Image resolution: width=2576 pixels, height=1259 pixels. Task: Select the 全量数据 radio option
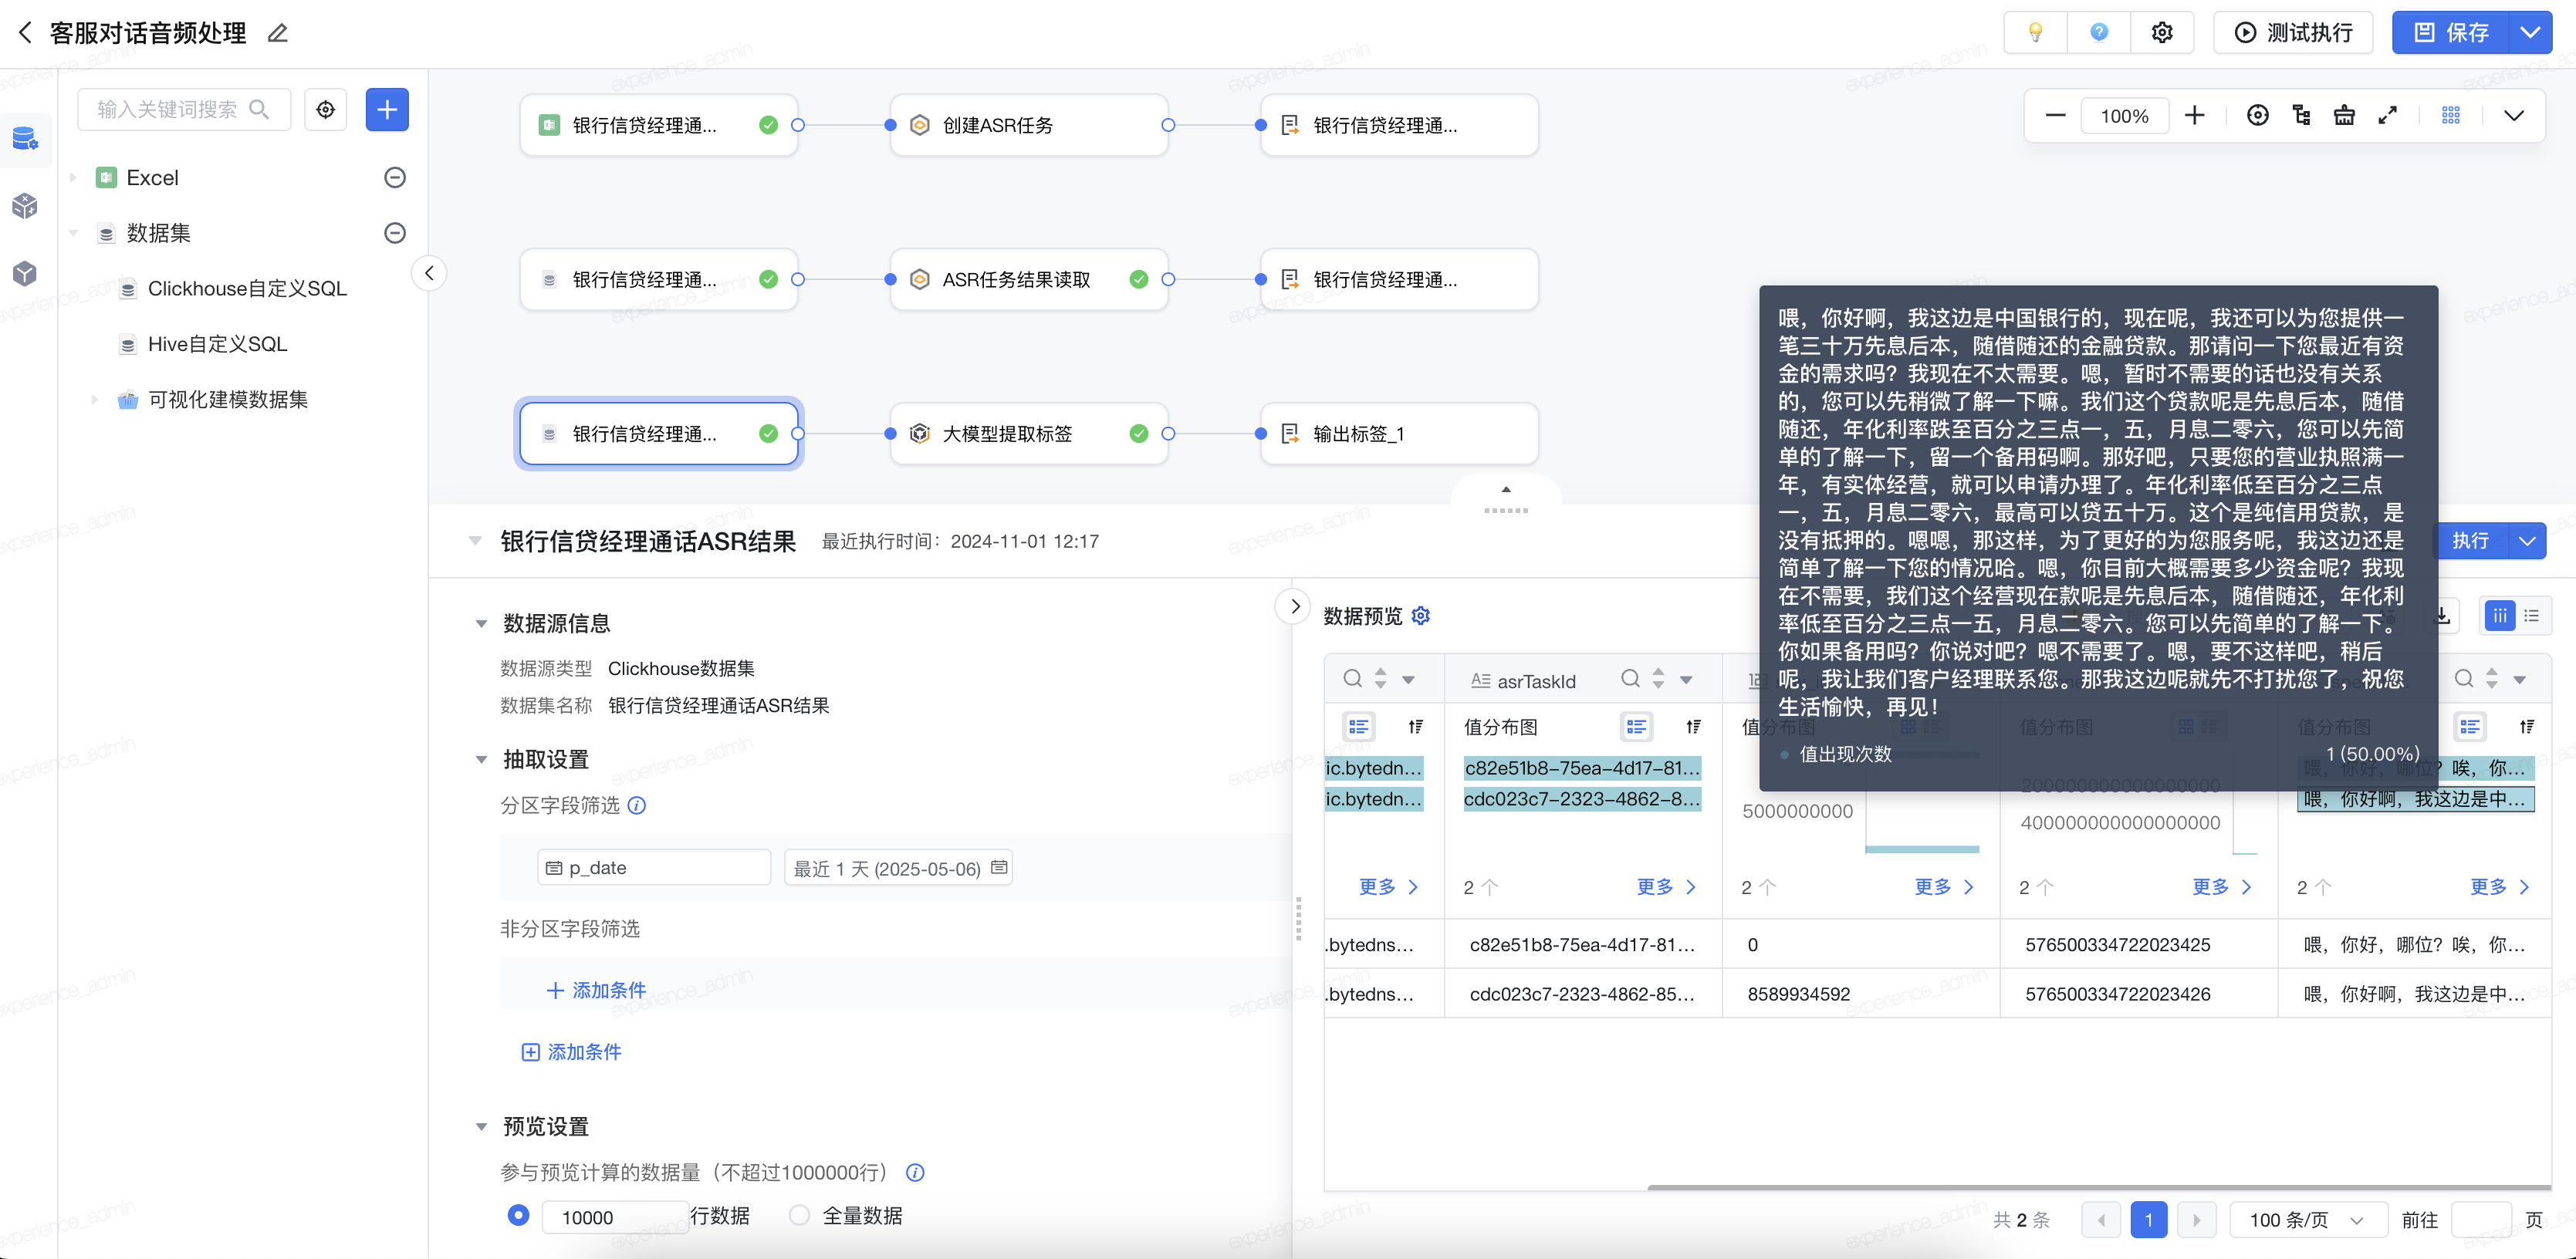click(799, 1216)
